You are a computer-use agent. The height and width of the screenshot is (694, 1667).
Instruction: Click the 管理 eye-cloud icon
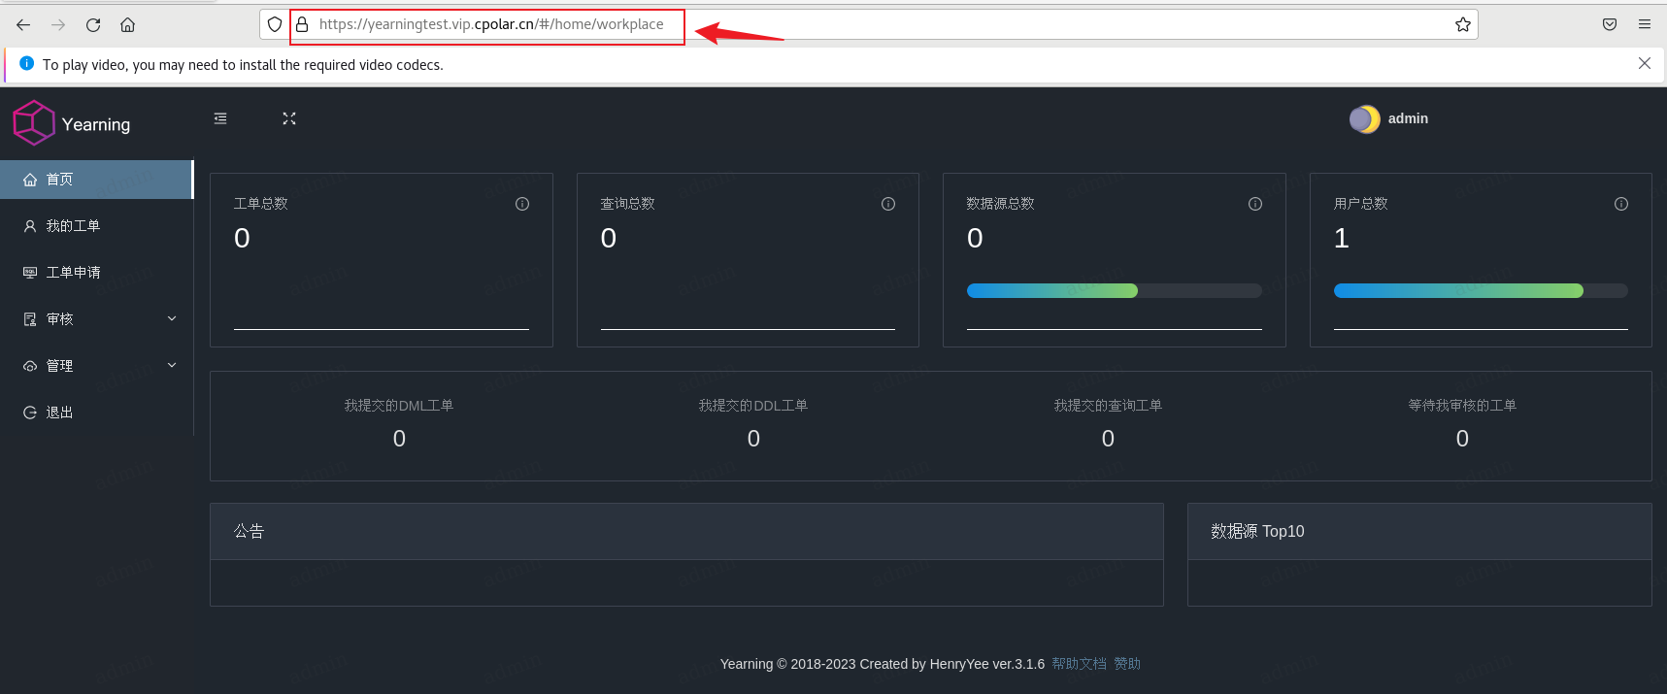[30, 366]
